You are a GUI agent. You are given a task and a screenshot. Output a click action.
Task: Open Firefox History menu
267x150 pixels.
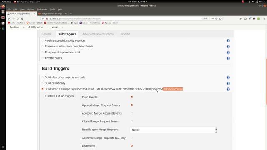[x=30, y=9]
